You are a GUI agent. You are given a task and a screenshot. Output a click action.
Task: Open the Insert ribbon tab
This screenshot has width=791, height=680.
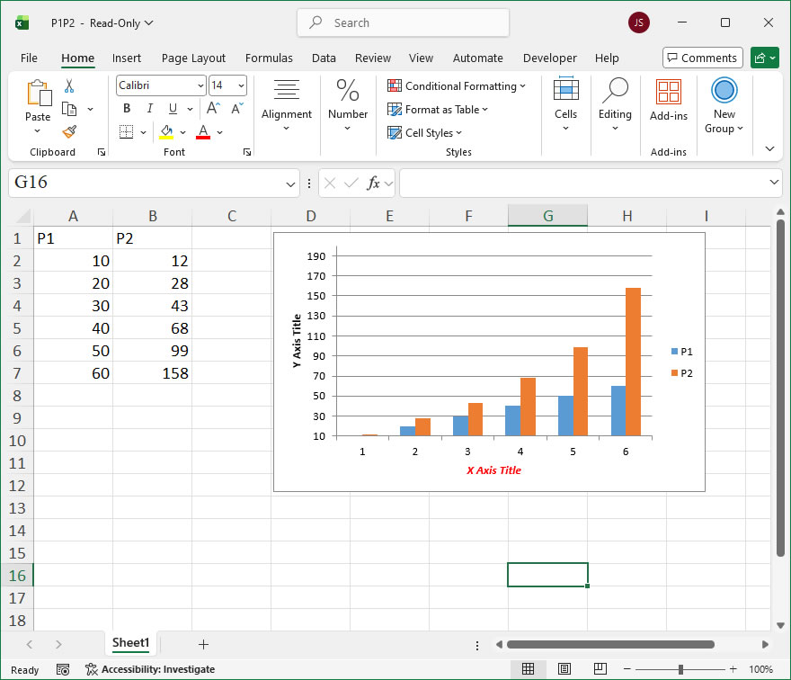pos(127,58)
